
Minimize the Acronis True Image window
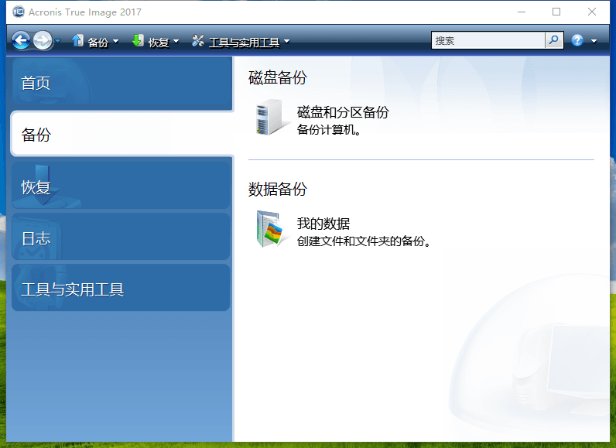[522, 12]
